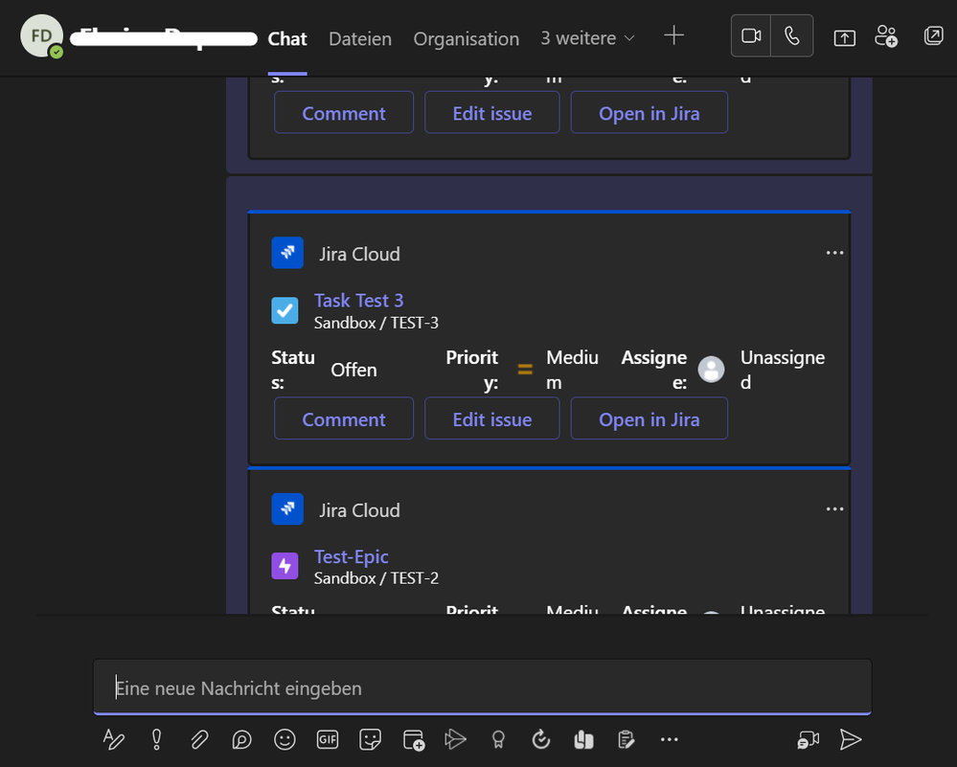This screenshot has height=767, width=957.
Task: Click Edit issue on Task Test 3 card
Action: 492,419
